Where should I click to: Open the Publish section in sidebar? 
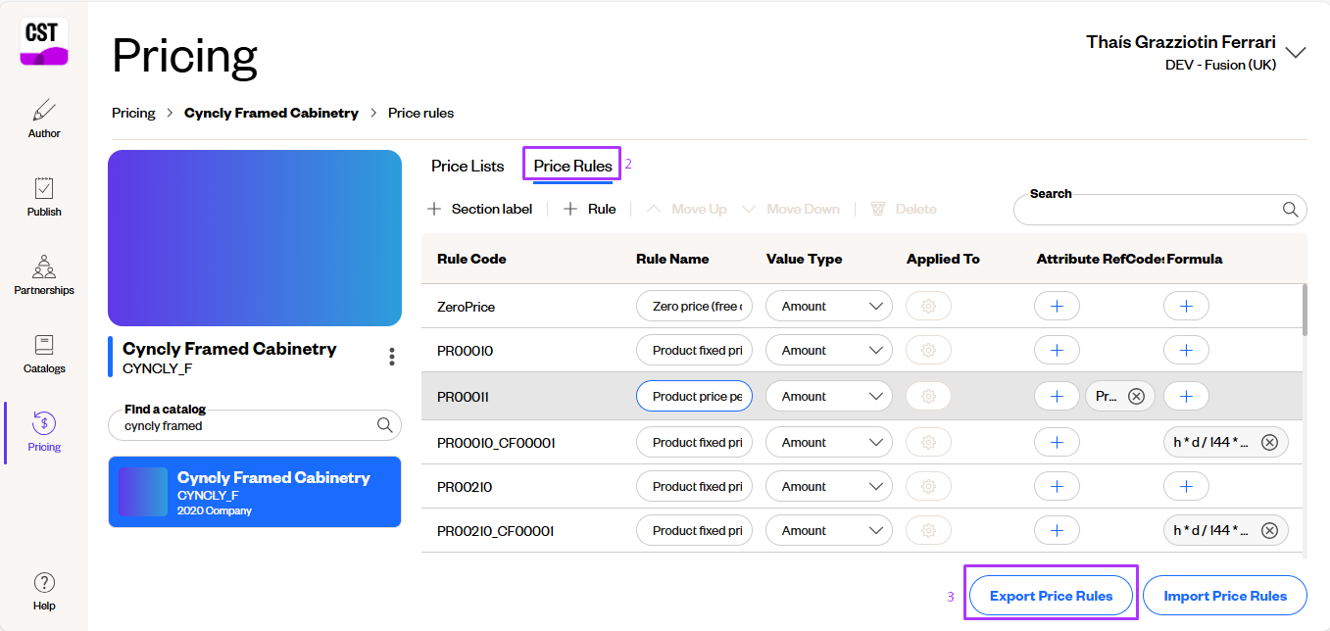[44, 197]
